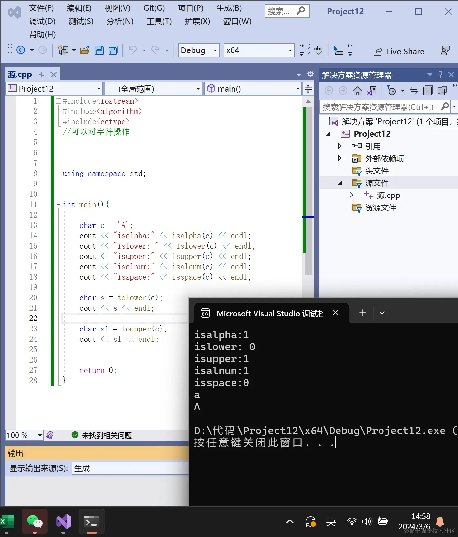Click the terminal icon in the taskbar

(x=91, y=521)
